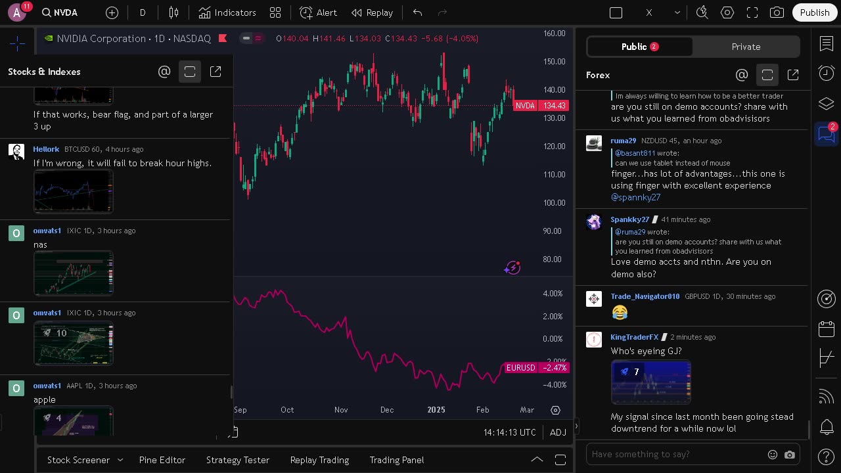Open omvats1 'nas' IXIC chart thumbnail
The width and height of the screenshot is (841, 473).
tap(74, 273)
